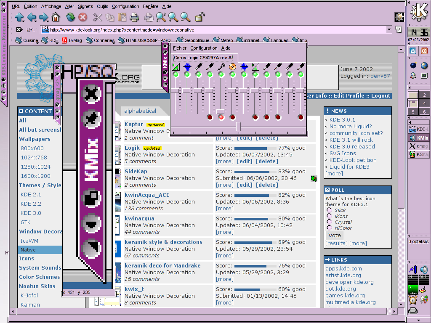431x323 pixels.
Task: Go back with the Back arrow
Action: (31, 17)
